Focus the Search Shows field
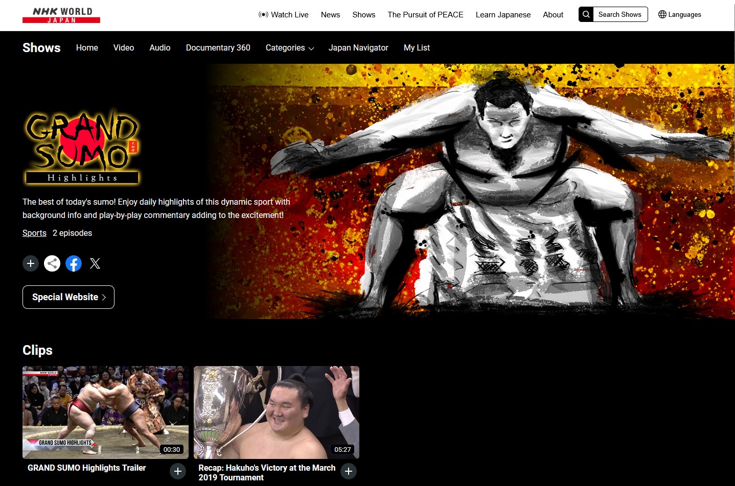Viewport: 735px width, 486px height. (620, 14)
